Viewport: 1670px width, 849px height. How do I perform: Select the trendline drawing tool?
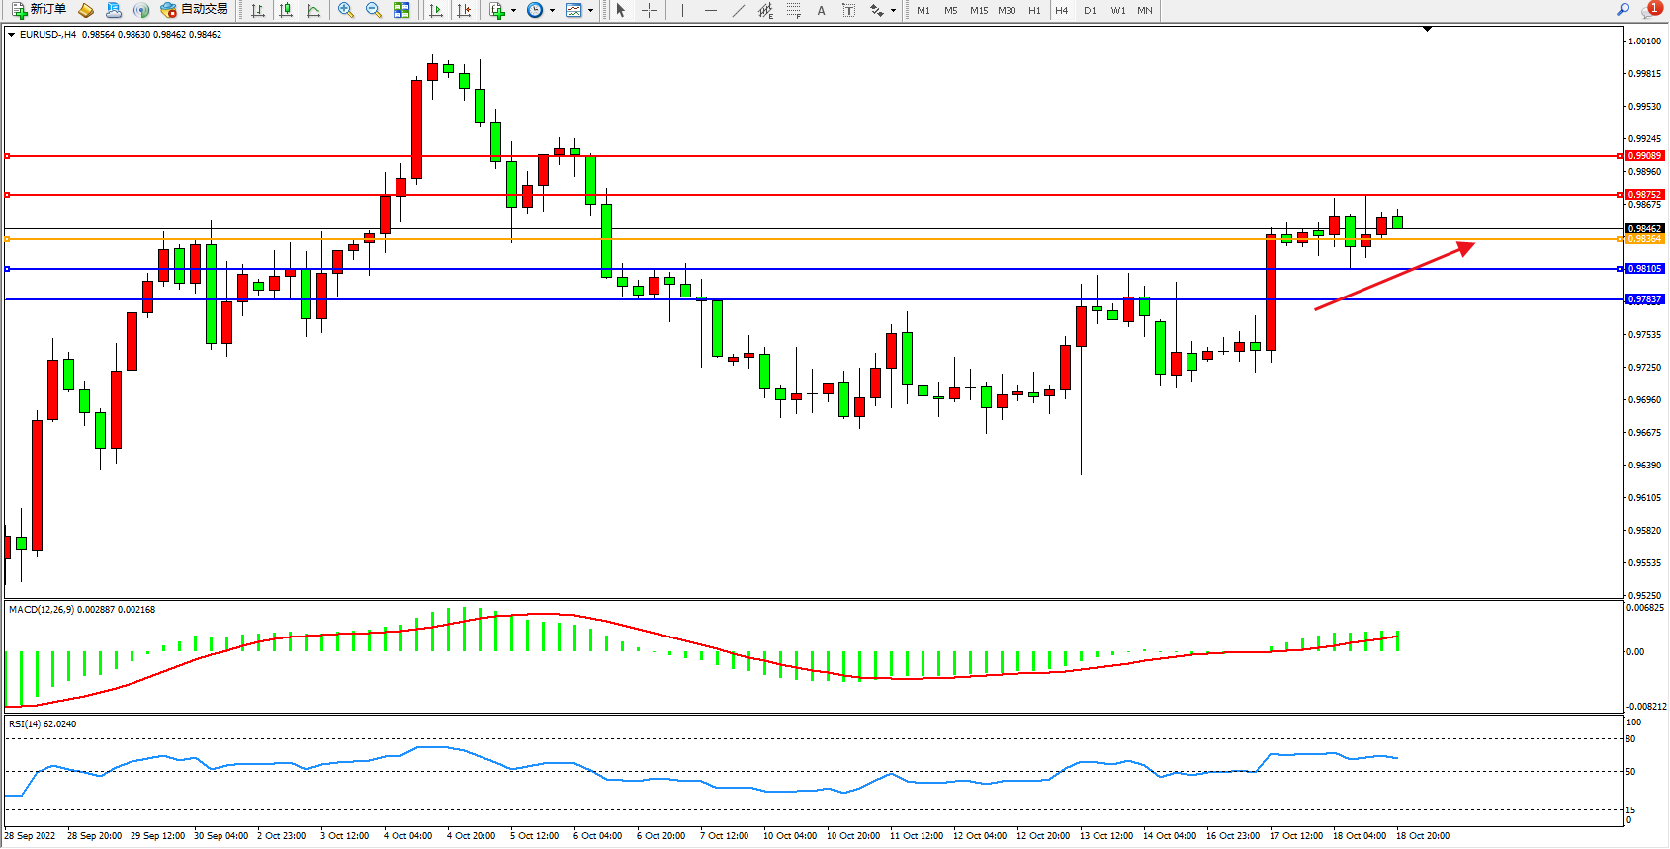(x=739, y=10)
